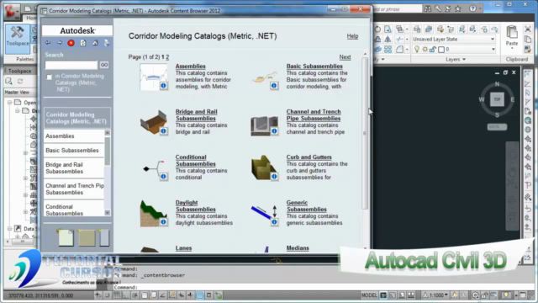Go to Content Browser home icon

tap(95, 43)
